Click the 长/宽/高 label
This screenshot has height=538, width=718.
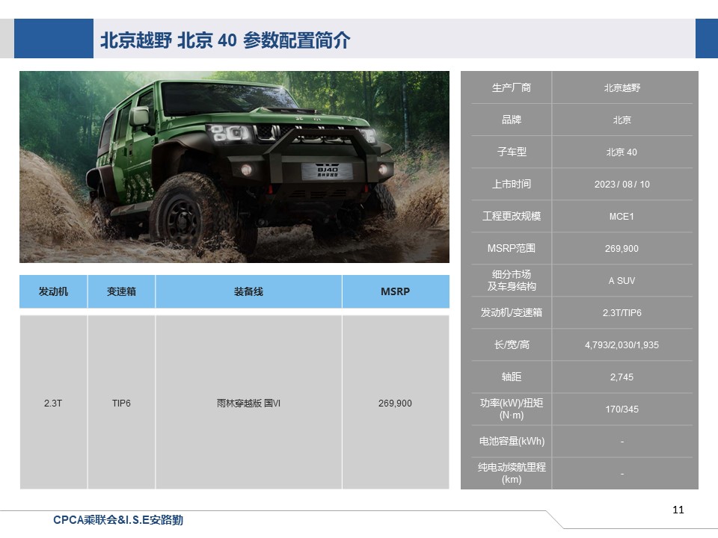pos(512,345)
